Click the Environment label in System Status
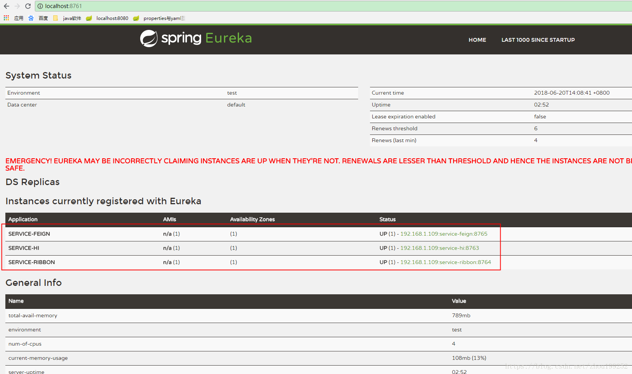 24,93
